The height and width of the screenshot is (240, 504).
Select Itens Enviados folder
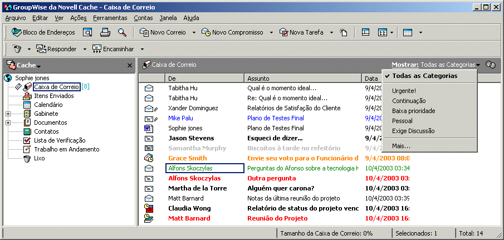(x=53, y=96)
